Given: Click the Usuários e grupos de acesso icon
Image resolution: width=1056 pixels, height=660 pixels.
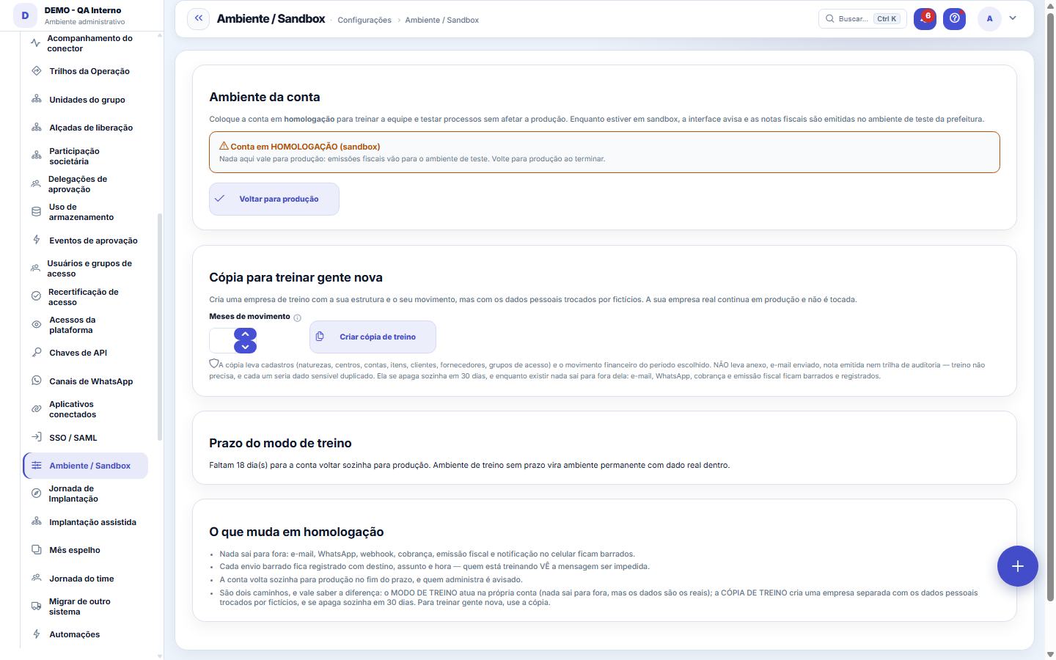Looking at the screenshot, I should (x=35, y=268).
